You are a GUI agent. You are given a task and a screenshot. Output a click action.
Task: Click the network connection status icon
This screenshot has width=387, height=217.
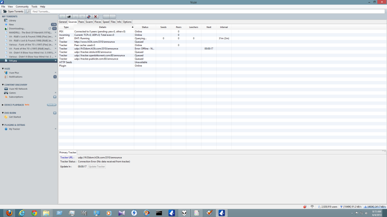pyautogui.click(x=312, y=207)
